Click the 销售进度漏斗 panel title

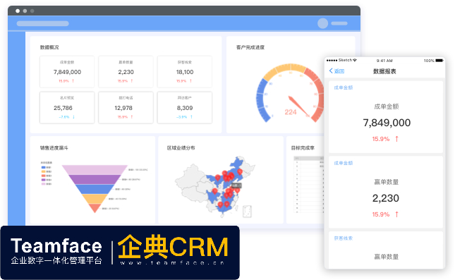click(54, 148)
